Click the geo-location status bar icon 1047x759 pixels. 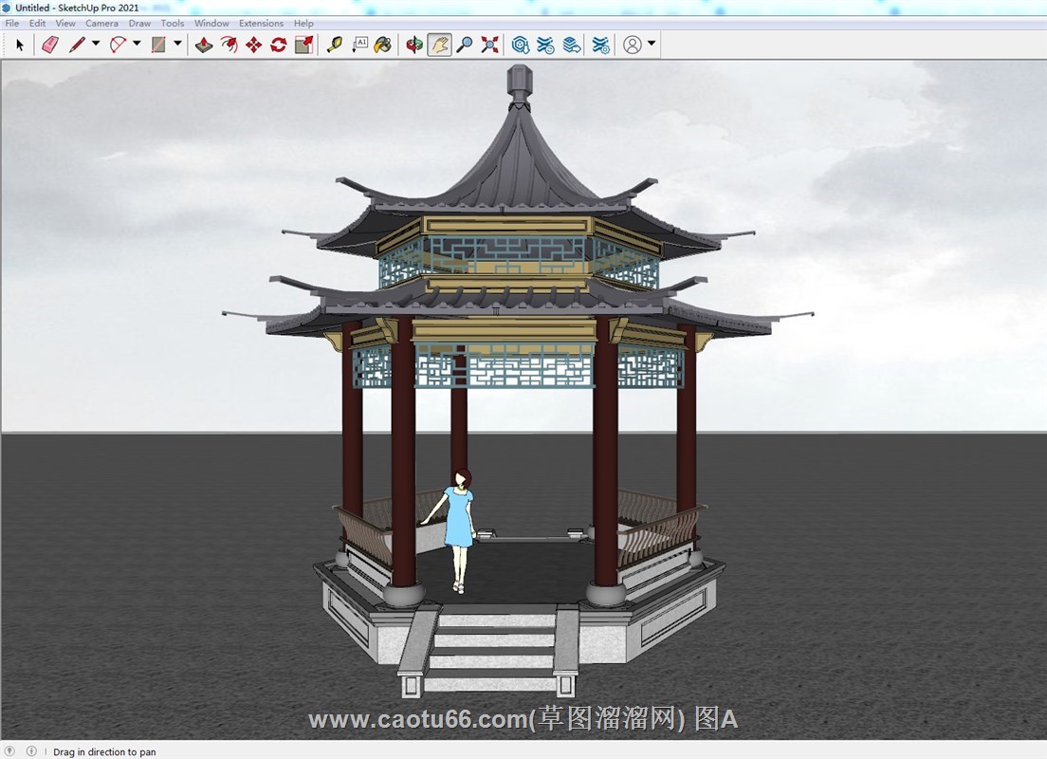[x=10, y=751]
